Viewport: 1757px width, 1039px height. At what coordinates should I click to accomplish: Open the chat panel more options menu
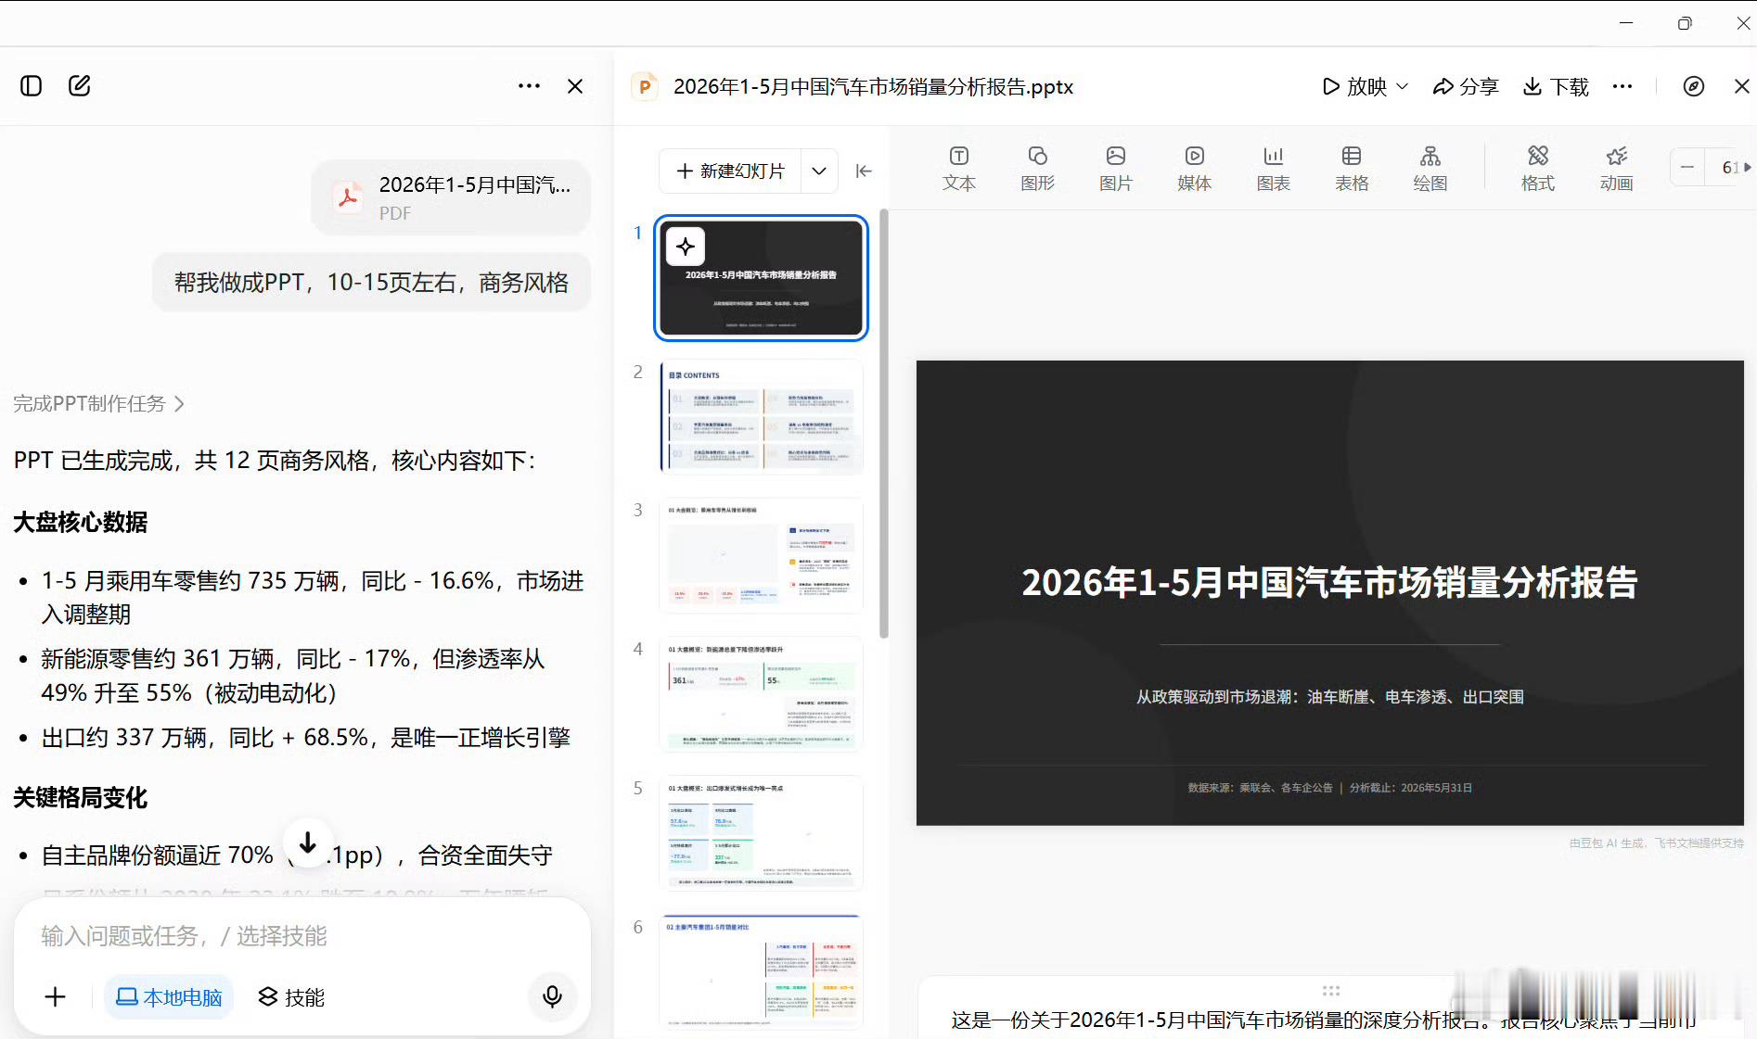(529, 86)
